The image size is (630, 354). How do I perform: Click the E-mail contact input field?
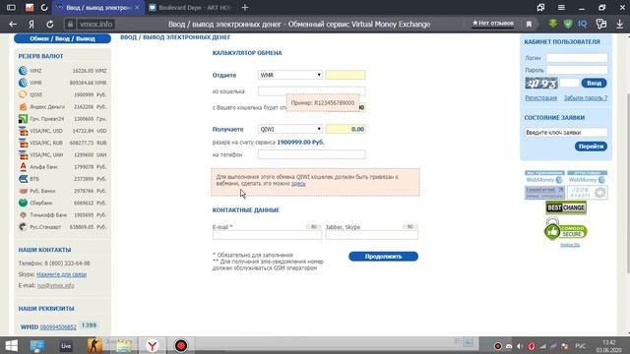click(267, 235)
